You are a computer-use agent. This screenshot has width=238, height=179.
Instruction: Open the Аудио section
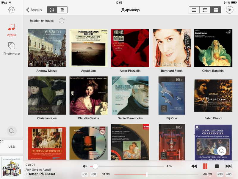pyautogui.click(x=12, y=30)
